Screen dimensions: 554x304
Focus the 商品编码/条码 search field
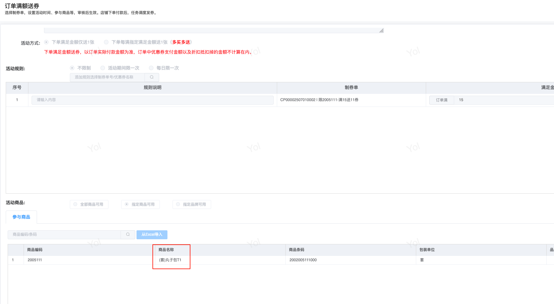(64, 234)
